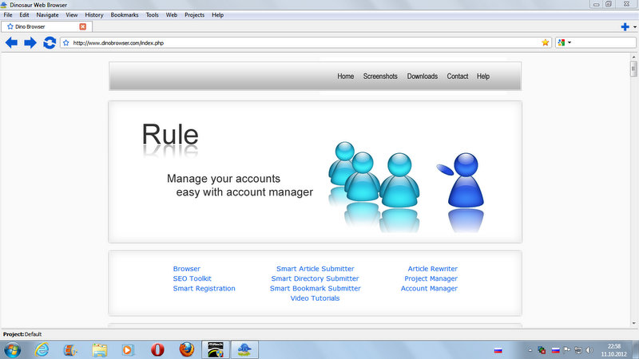
Task: Click the scrollbar down arrow
Action: click(x=633, y=323)
